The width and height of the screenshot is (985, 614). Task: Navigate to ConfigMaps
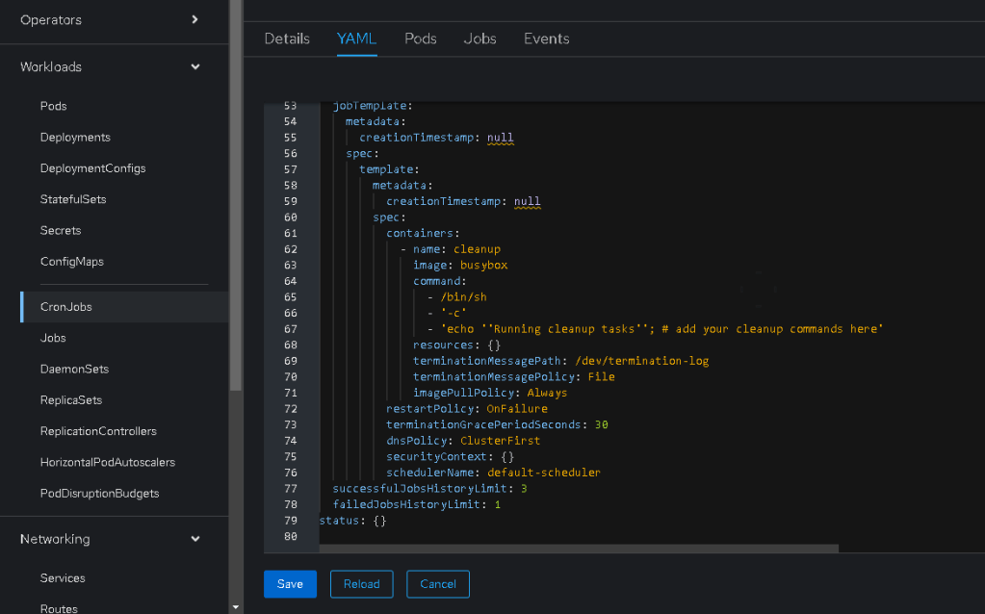[71, 261]
